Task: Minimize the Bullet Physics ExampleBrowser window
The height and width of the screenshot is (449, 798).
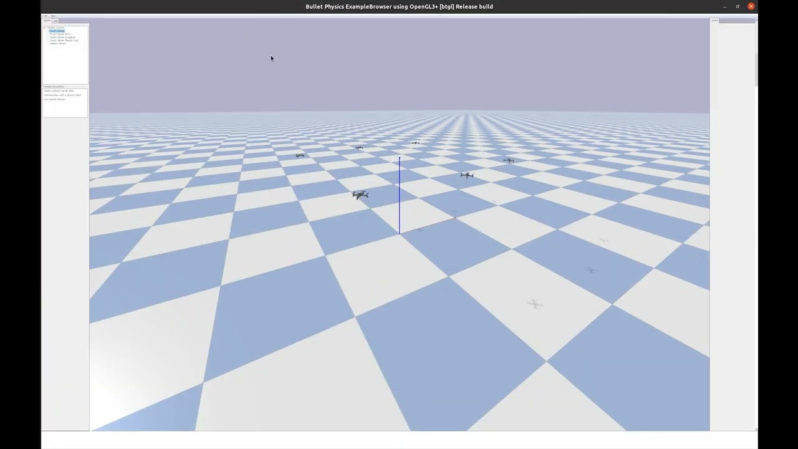Action: tap(724, 6)
